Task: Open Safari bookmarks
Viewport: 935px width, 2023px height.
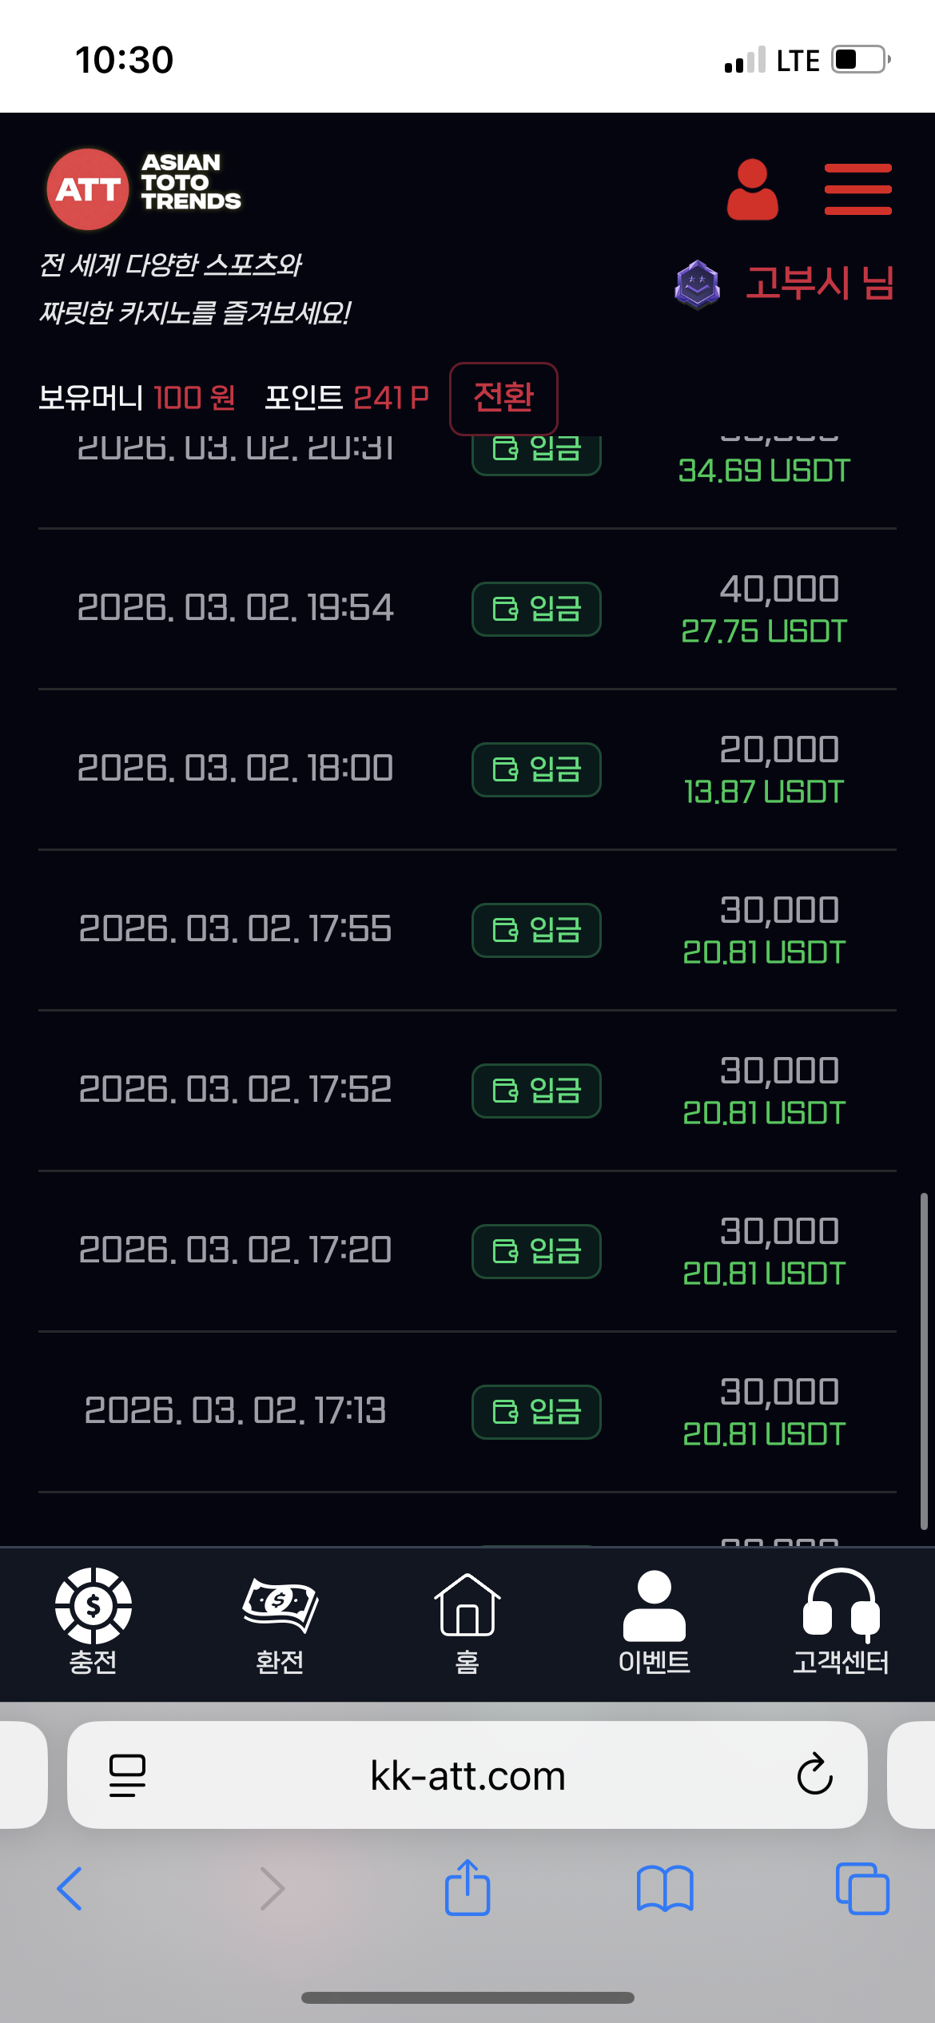Action: tap(664, 1889)
